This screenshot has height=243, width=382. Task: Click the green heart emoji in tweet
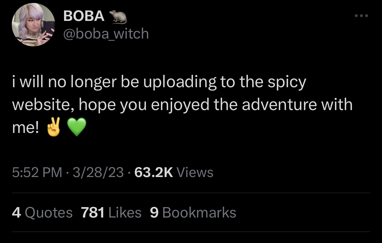(x=77, y=127)
